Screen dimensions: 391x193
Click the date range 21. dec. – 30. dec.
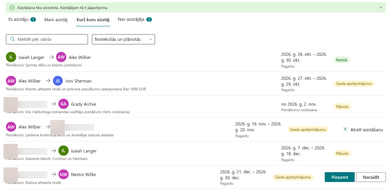(243, 175)
